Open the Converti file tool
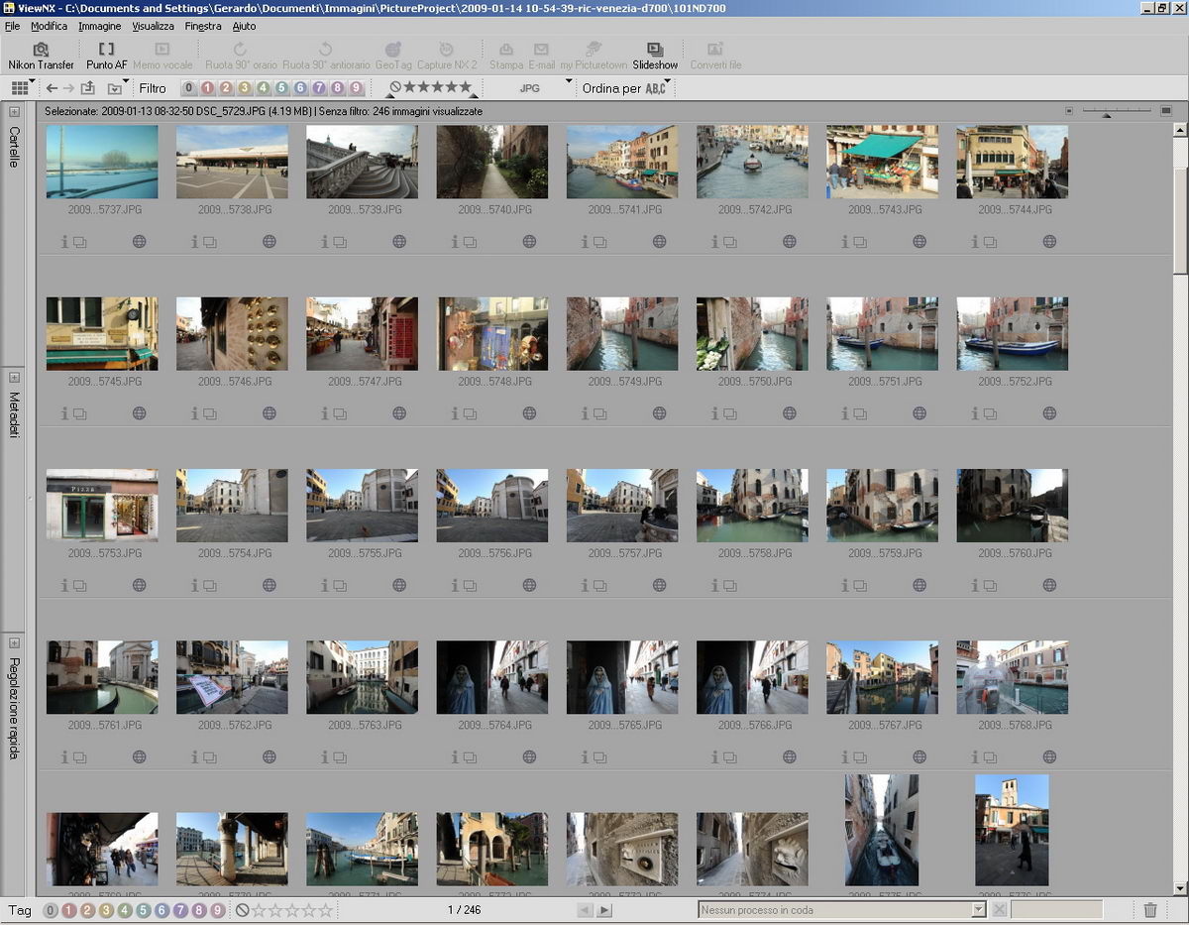1189x925 pixels. click(715, 56)
